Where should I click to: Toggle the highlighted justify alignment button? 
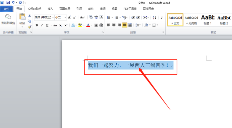[x=125, y=25]
